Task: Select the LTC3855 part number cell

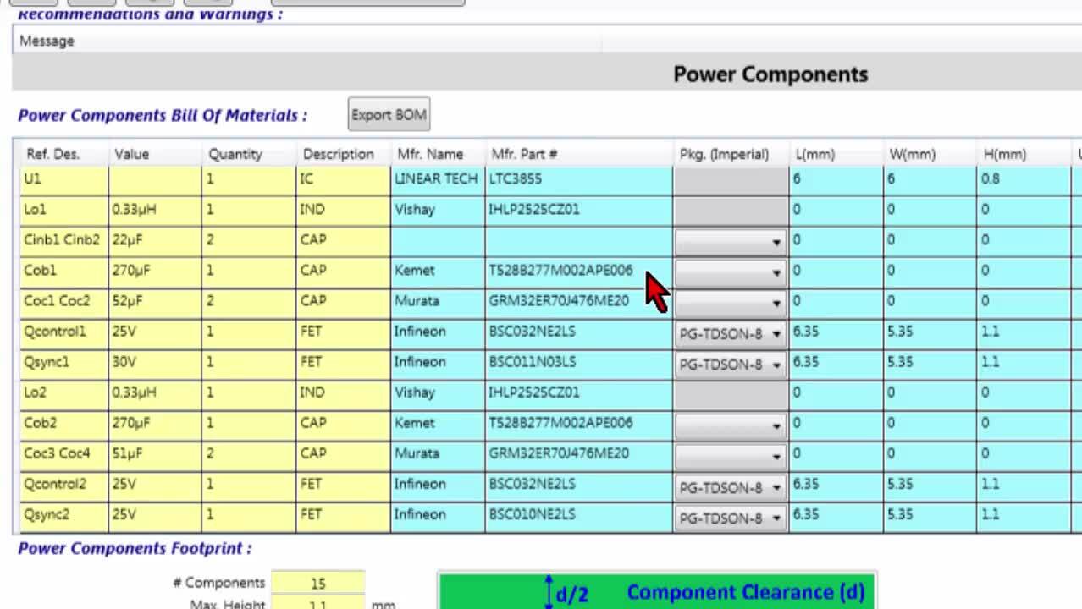Action: pos(579,179)
